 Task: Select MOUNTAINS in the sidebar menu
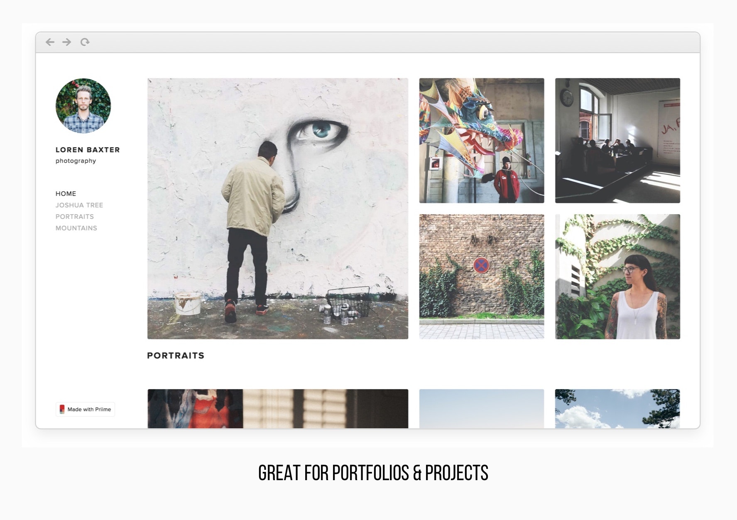(76, 228)
